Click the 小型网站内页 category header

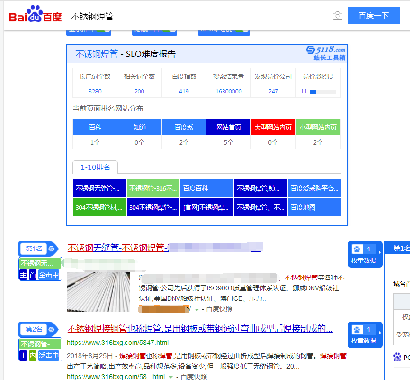318,127
